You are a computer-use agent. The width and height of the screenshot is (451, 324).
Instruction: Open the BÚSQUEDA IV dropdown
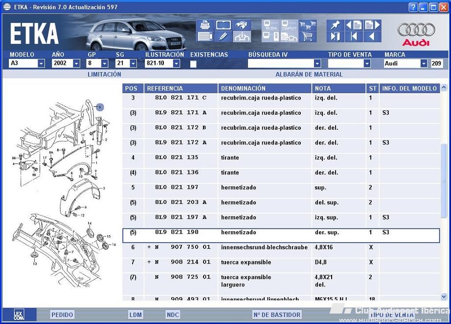pyautogui.click(x=317, y=63)
